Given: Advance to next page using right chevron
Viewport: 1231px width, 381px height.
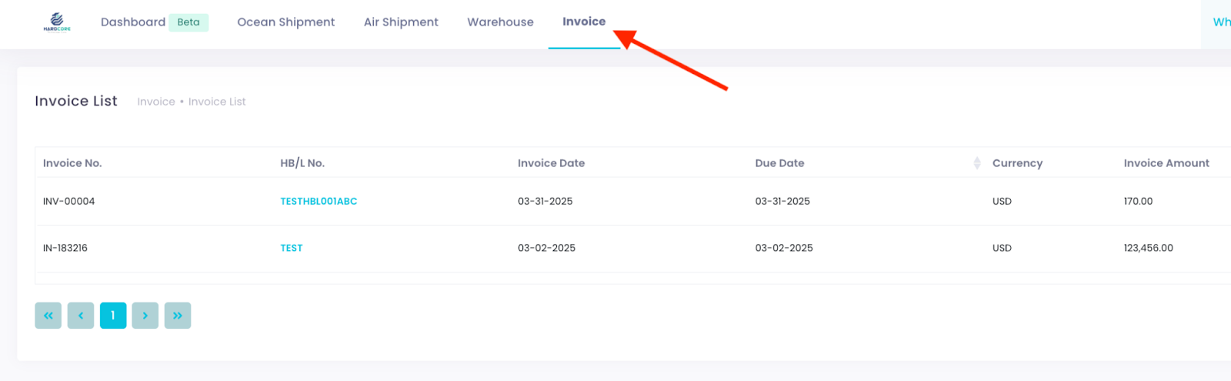Looking at the screenshot, I should (x=145, y=316).
